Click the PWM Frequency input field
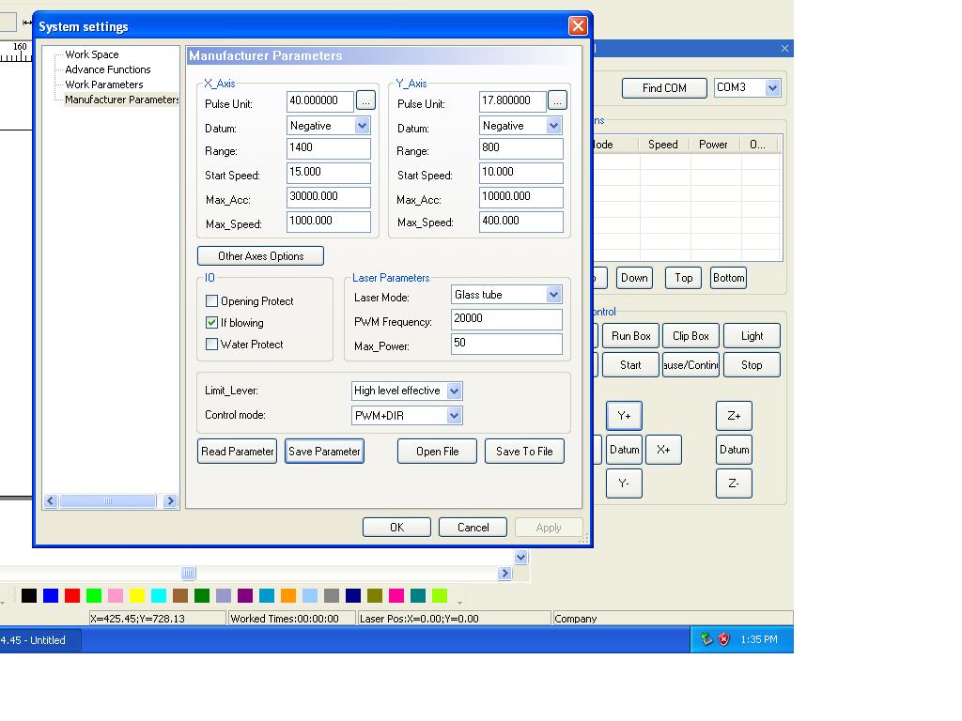Viewport: 962px width, 721px height. [x=505, y=319]
